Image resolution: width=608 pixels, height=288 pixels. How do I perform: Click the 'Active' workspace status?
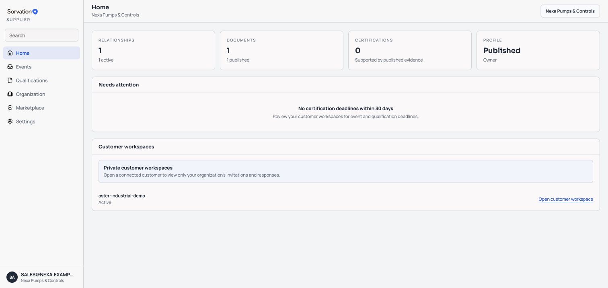coord(105,202)
